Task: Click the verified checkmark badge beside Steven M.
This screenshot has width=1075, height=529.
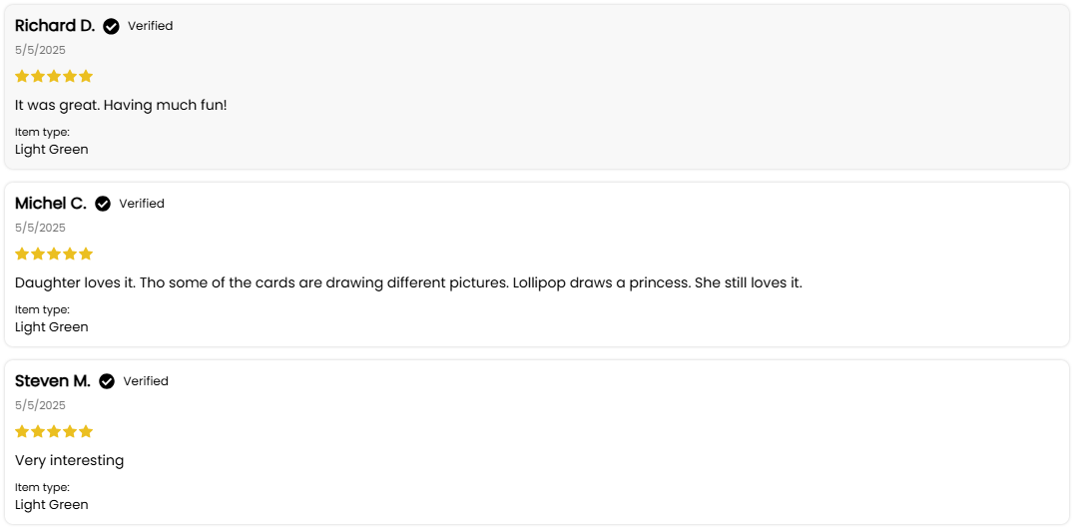Action: pyautogui.click(x=107, y=381)
